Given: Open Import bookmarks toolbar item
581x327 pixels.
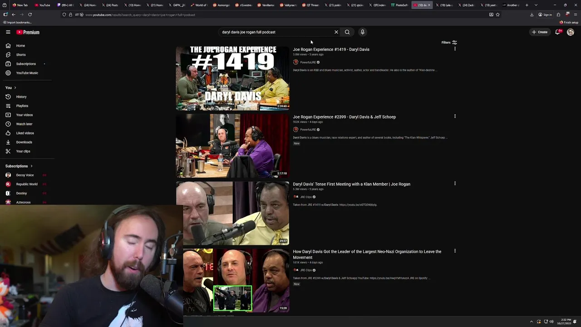Looking at the screenshot, I should 17,23.
